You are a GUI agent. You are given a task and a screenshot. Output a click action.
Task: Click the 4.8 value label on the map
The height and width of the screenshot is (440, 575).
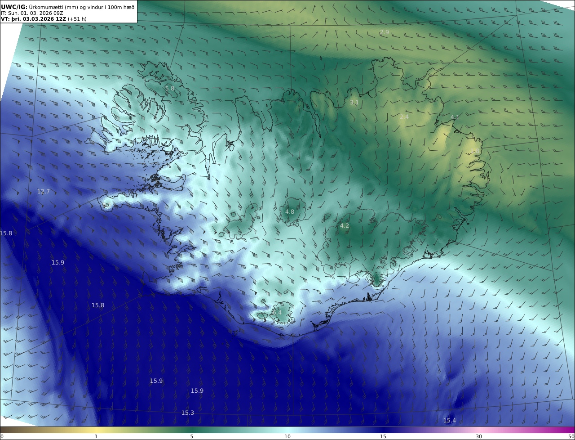click(x=290, y=211)
